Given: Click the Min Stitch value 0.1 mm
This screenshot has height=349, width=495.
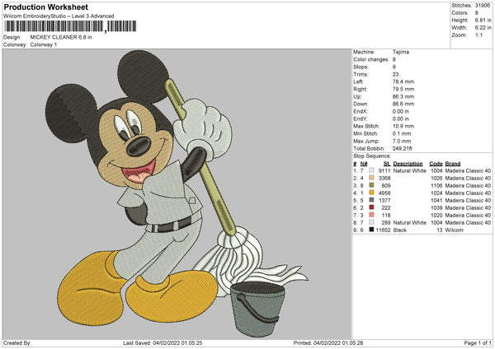Looking at the screenshot, I should [402, 133].
